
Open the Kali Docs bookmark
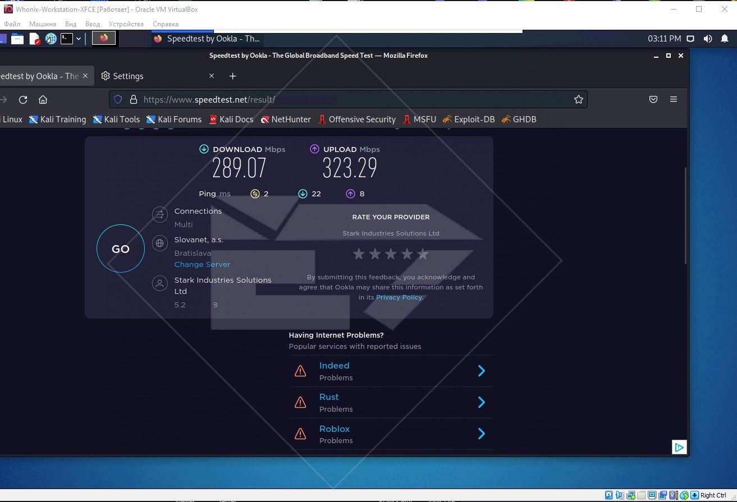(x=231, y=119)
